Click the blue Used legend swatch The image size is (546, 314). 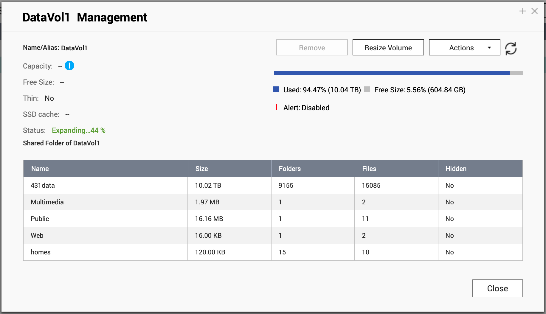276,90
